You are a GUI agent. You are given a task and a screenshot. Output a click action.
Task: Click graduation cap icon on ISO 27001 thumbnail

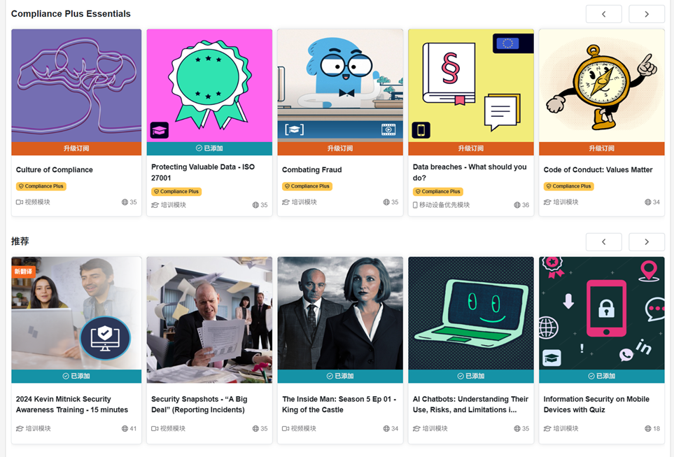pyautogui.click(x=159, y=130)
